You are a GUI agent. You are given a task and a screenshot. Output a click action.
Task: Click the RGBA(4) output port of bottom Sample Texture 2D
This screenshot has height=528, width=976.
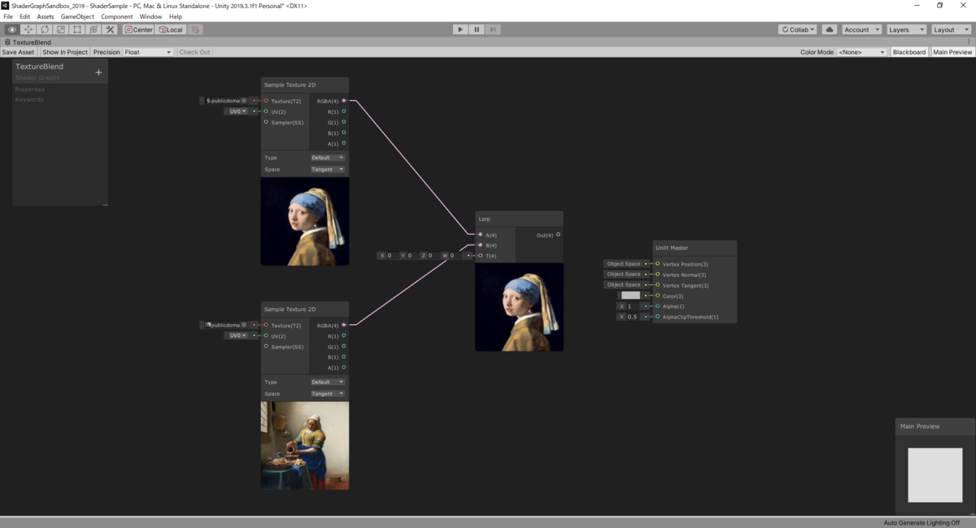[344, 325]
